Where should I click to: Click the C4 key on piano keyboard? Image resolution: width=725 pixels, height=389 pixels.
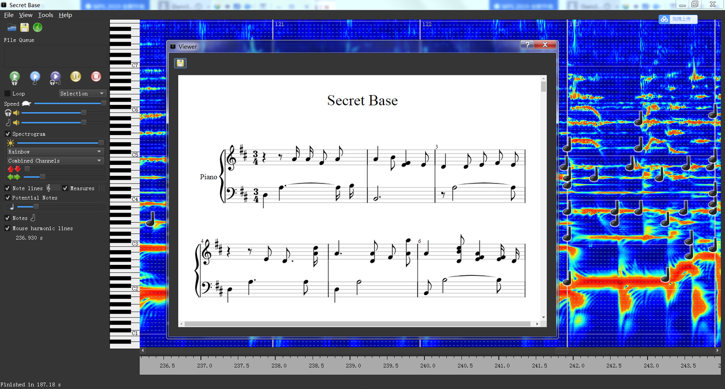125,198
